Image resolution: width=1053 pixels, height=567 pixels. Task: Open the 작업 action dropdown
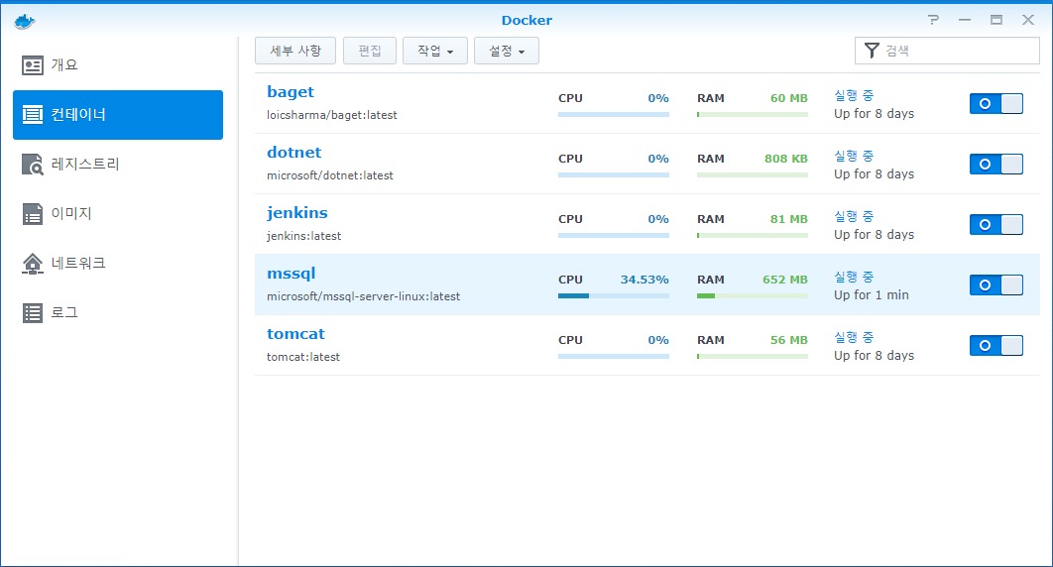[x=434, y=51]
